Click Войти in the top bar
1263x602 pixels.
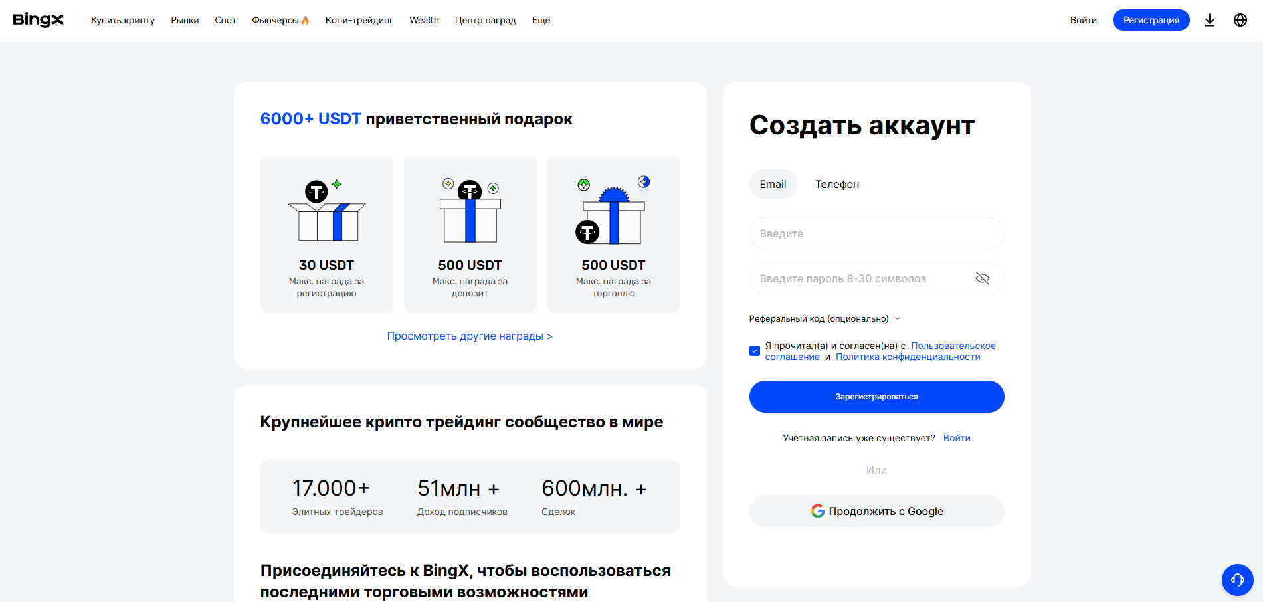coord(1084,20)
